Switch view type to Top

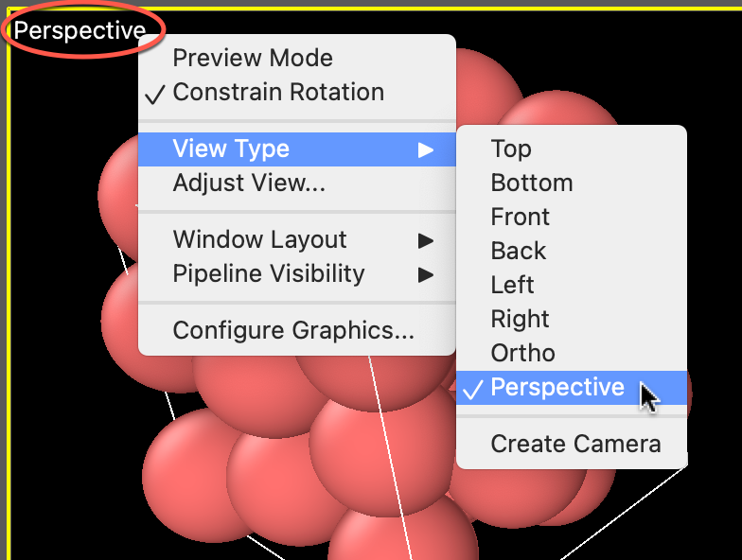pos(511,149)
